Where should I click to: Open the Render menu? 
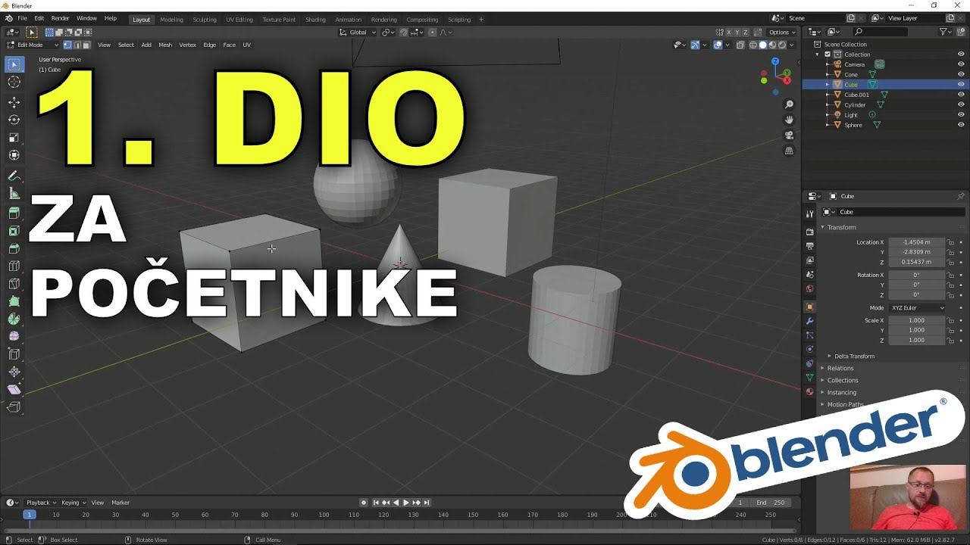click(60, 18)
